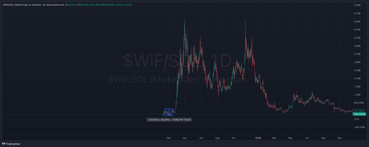Click the May label on time axis
The height and width of the screenshot is (147, 369).
(290, 138)
